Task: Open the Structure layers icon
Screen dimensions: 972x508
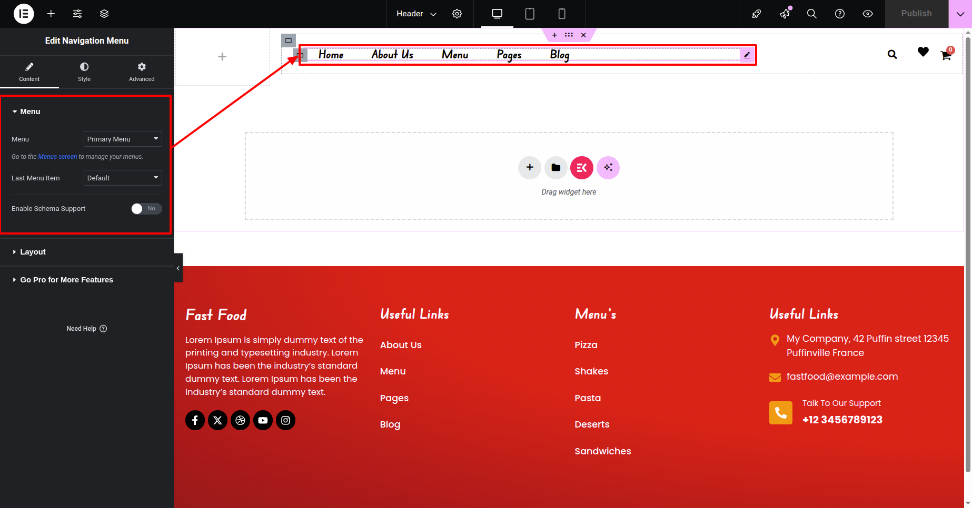Action: point(104,14)
